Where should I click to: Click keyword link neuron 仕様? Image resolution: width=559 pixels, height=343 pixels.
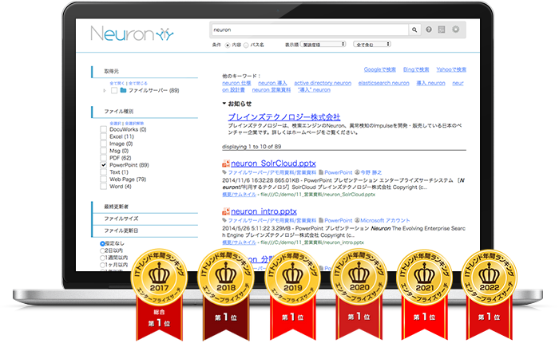tap(236, 83)
